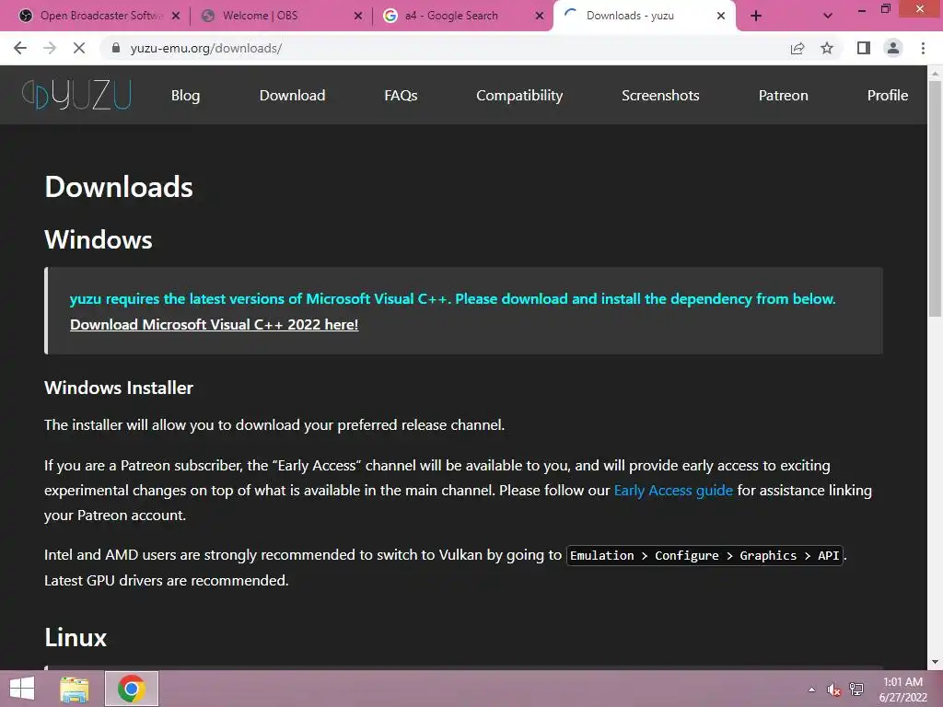Stop loading the yuzu page
This screenshot has height=707, width=943.
[79, 48]
